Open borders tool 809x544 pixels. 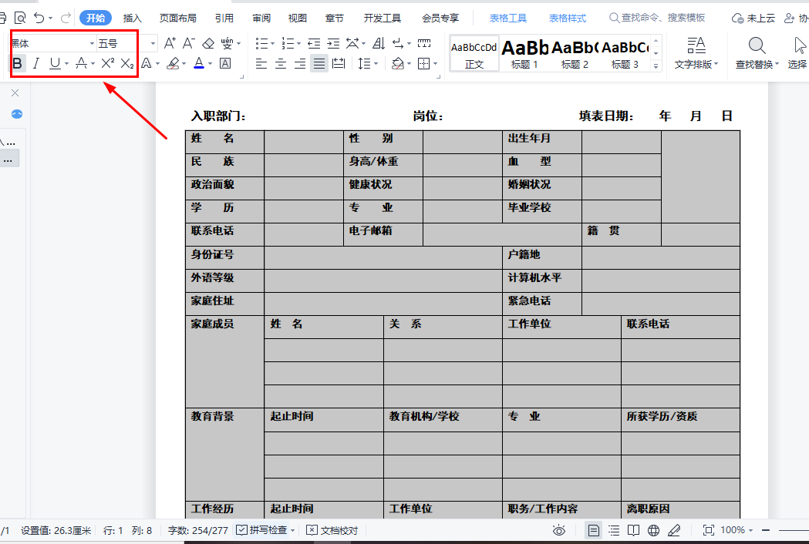(x=424, y=63)
